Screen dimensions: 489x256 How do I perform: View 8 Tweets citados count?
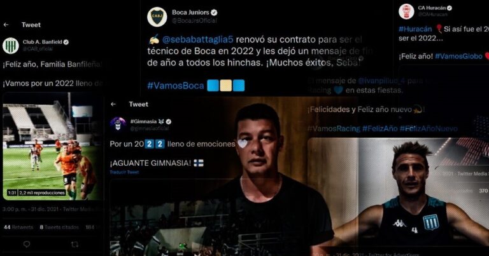[59, 227]
